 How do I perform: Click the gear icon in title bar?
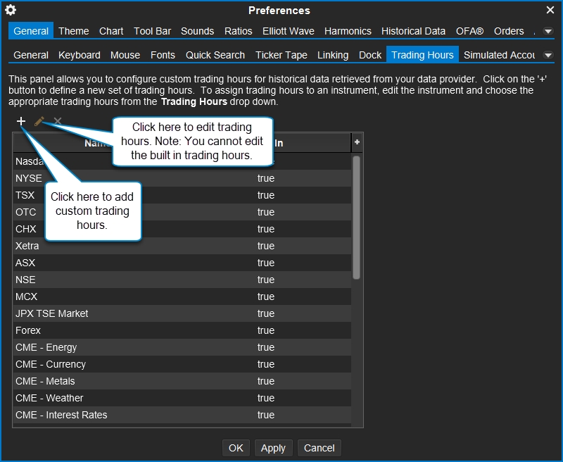(x=11, y=10)
